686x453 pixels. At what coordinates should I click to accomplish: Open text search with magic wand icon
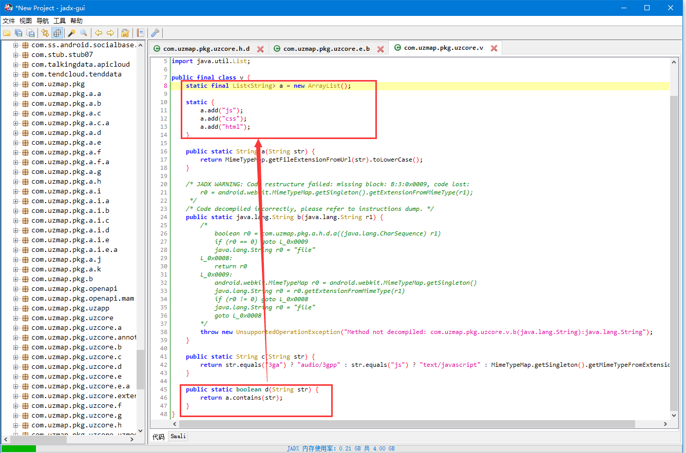(x=71, y=33)
